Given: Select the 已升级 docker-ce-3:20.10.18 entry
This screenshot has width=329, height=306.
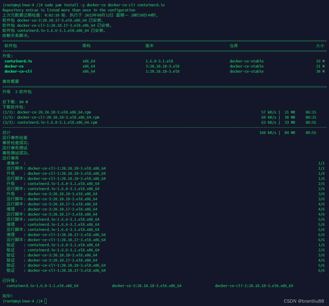Looking at the screenshot, I should coord(146,286).
